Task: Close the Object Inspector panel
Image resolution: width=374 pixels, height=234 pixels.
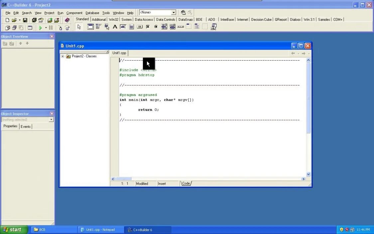Action: (52, 114)
